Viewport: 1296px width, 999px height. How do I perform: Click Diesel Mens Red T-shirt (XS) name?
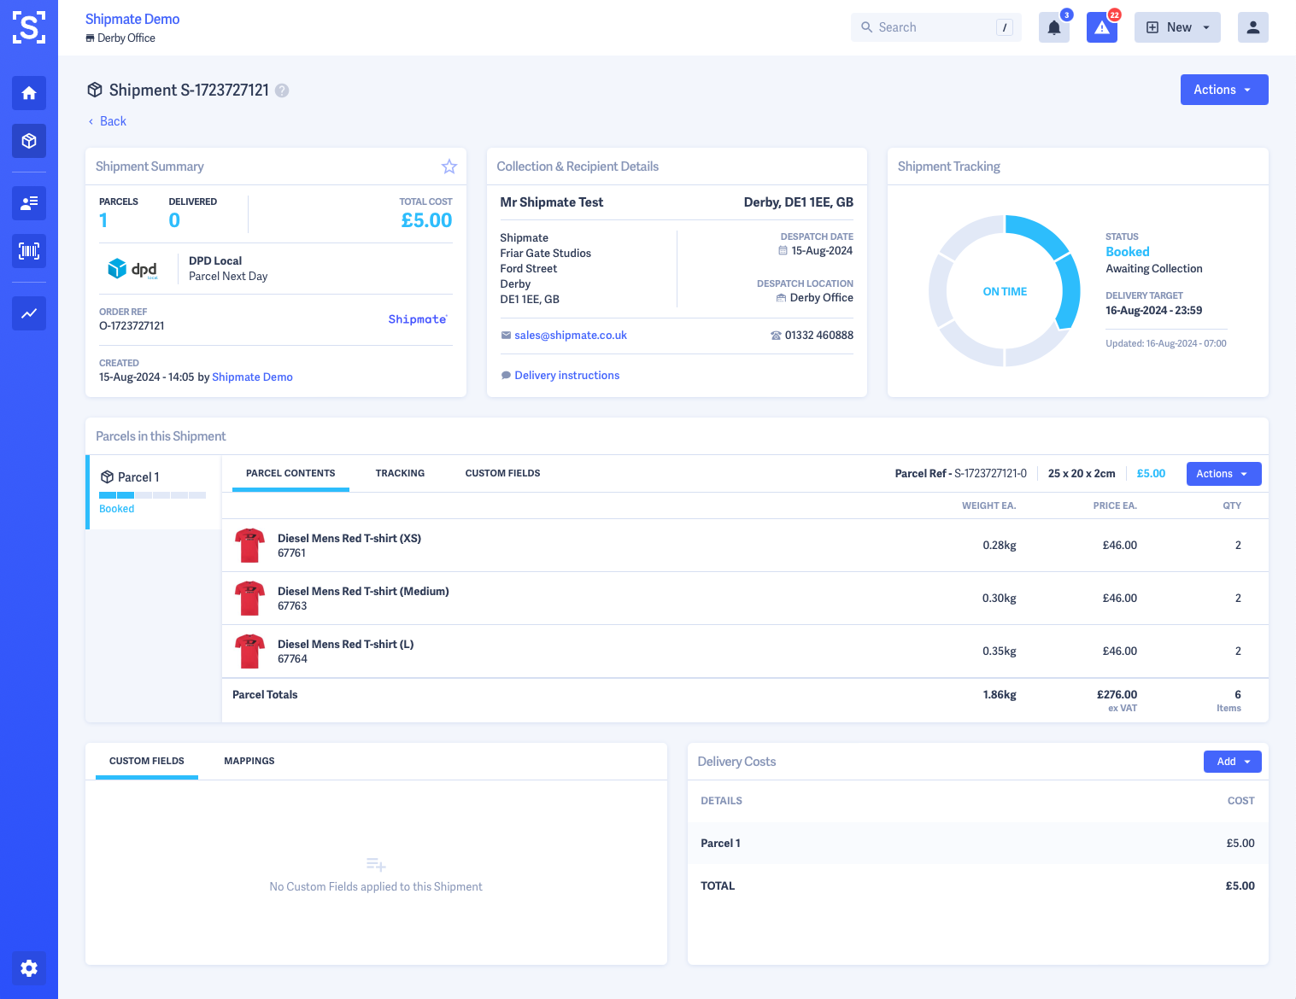[349, 539]
